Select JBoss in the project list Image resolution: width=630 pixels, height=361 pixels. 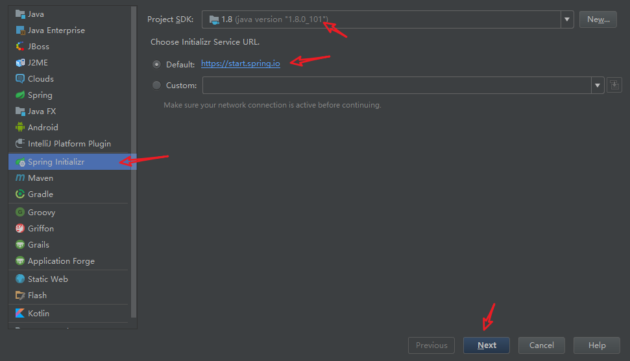[x=69, y=47]
